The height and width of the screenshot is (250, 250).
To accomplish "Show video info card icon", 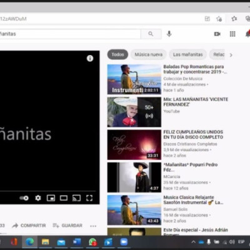I will pyautogui.click(x=90, y=58).
